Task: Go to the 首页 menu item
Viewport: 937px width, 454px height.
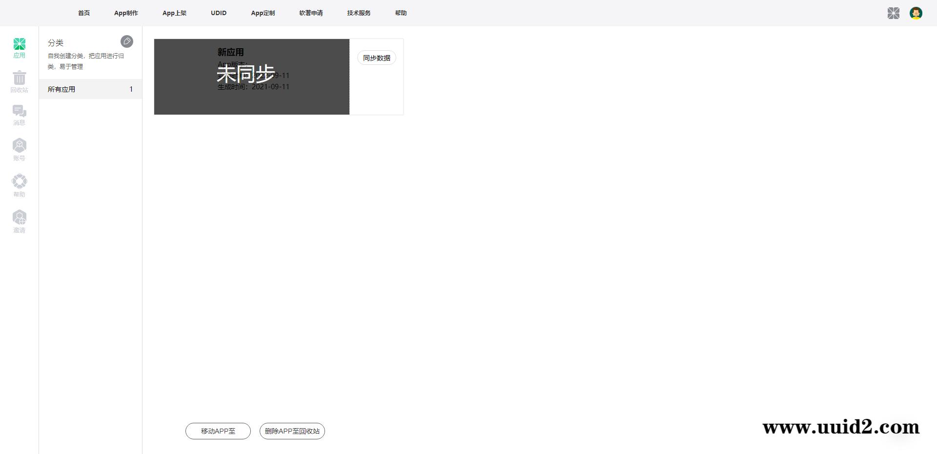Action: click(83, 13)
